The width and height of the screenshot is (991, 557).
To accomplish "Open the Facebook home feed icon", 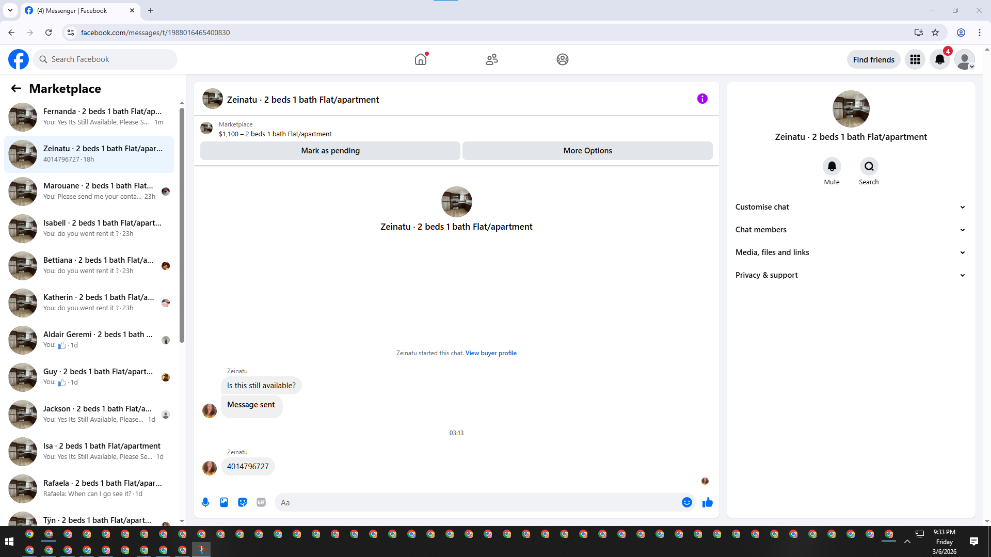I will (421, 59).
